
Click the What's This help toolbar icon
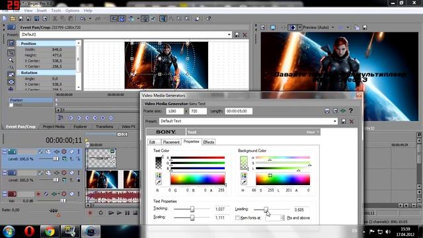click(x=208, y=19)
